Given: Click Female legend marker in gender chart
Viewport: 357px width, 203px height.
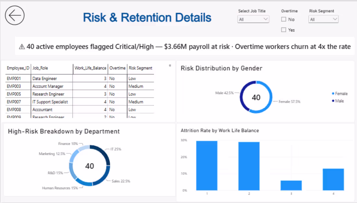Looking at the screenshot, I should (333, 94).
